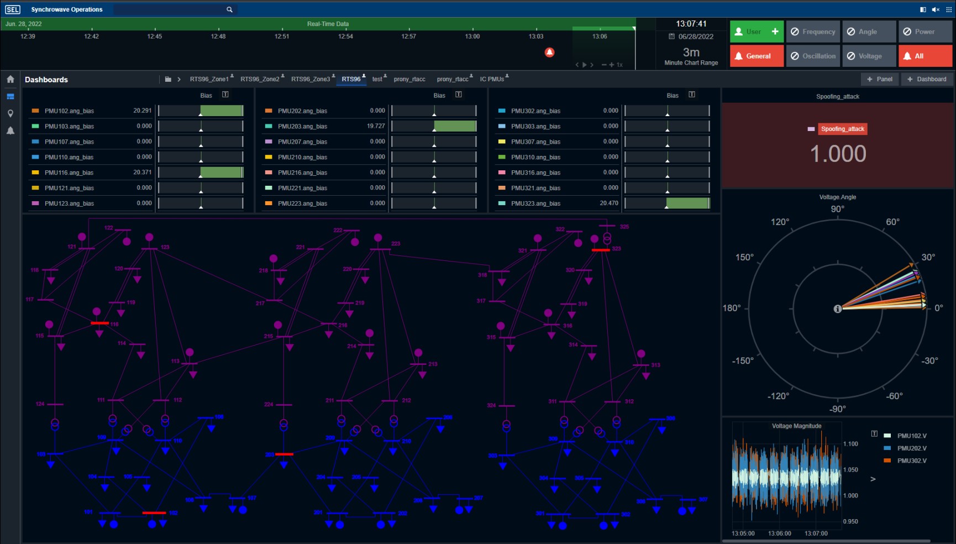Click the 1.000 Spoofing_attack value
Viewport: 956px width, 544px height.
(x=838, y=154)
